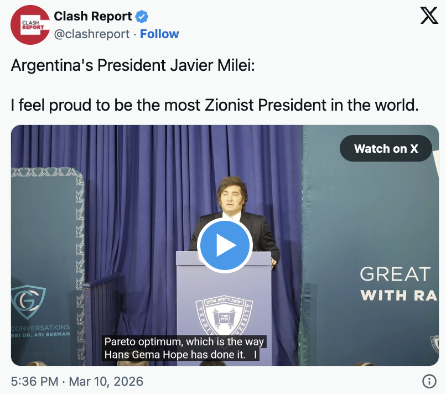Click the "CONVERSATIONS" text on the left banner
The image size is (446, 394).
point(41,328)
